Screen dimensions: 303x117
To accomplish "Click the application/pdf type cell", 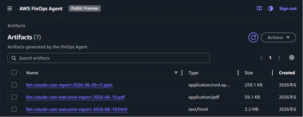I will (204, 97).
